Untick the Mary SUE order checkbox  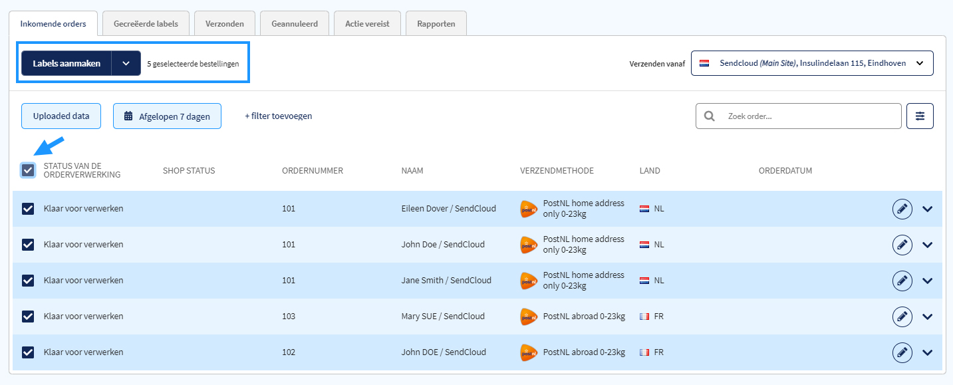[x=28, y=317]
